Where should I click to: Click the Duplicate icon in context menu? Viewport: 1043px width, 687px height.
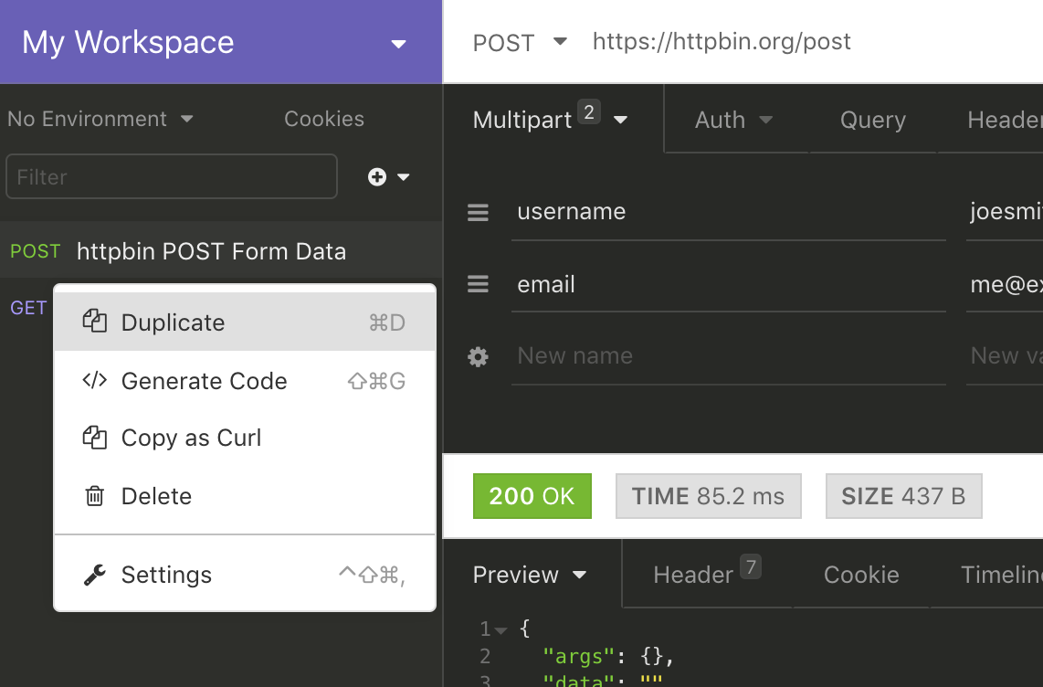pyautogui.click(x=94, y=322)
